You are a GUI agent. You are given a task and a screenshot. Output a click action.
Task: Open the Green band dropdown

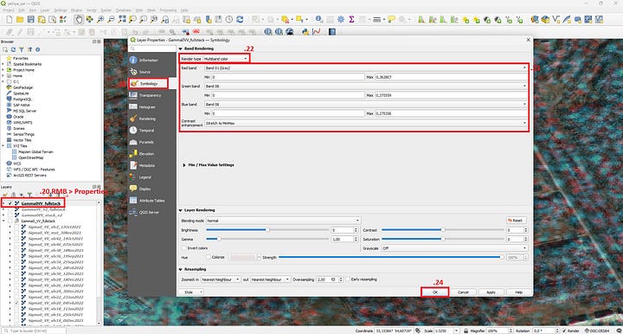[x=365, y=87]
